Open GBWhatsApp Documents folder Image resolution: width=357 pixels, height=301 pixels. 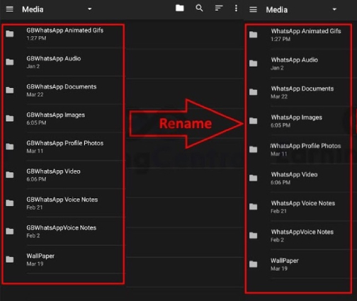pyautogui.click(x=63, y=91)
